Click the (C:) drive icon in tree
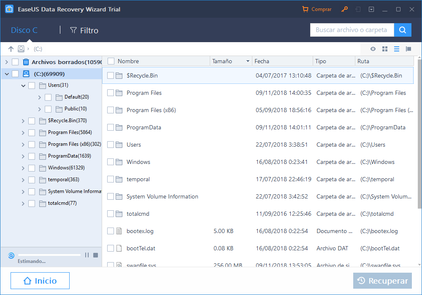 coord(26,74)
